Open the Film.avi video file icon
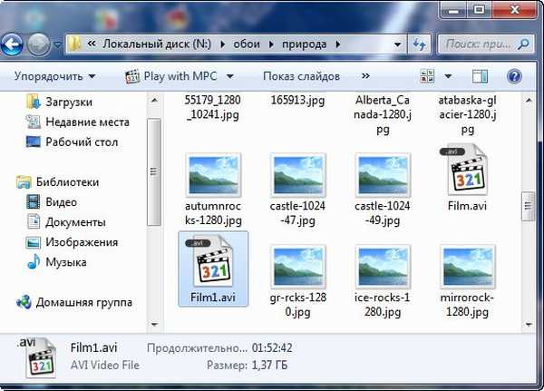544x391 pixels. [x=467, y=171]
